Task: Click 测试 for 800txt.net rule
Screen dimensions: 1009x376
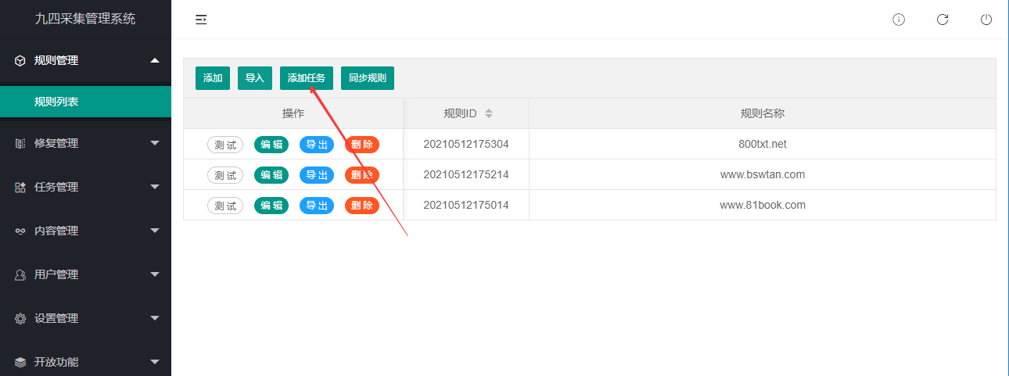Action: coord(225,145)
